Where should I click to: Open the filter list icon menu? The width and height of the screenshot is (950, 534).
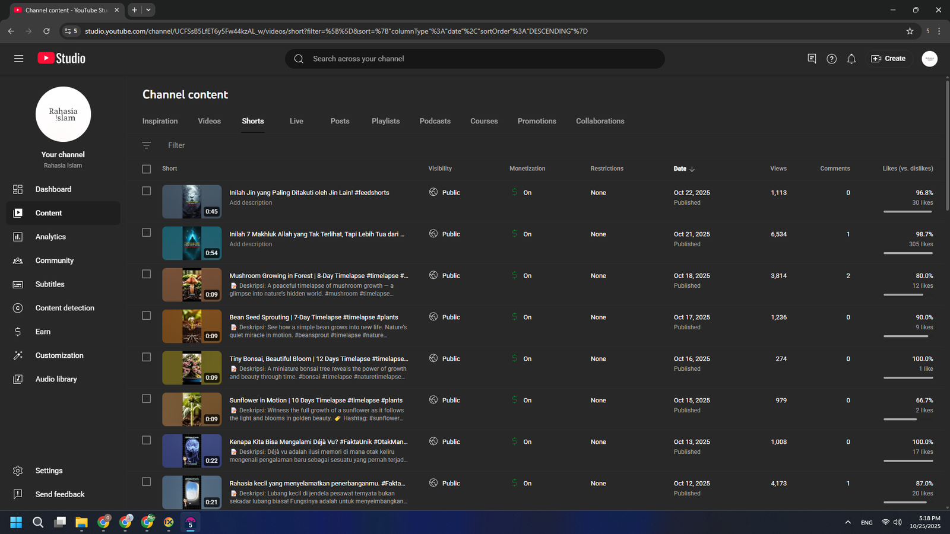click(x=147, y=145)
